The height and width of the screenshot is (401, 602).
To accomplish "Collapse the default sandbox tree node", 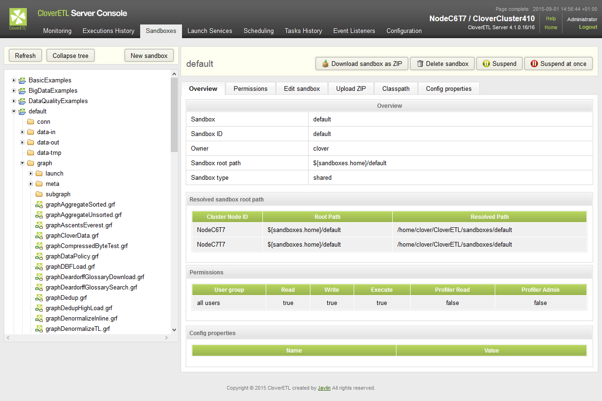I will click(x=14, y=112).
